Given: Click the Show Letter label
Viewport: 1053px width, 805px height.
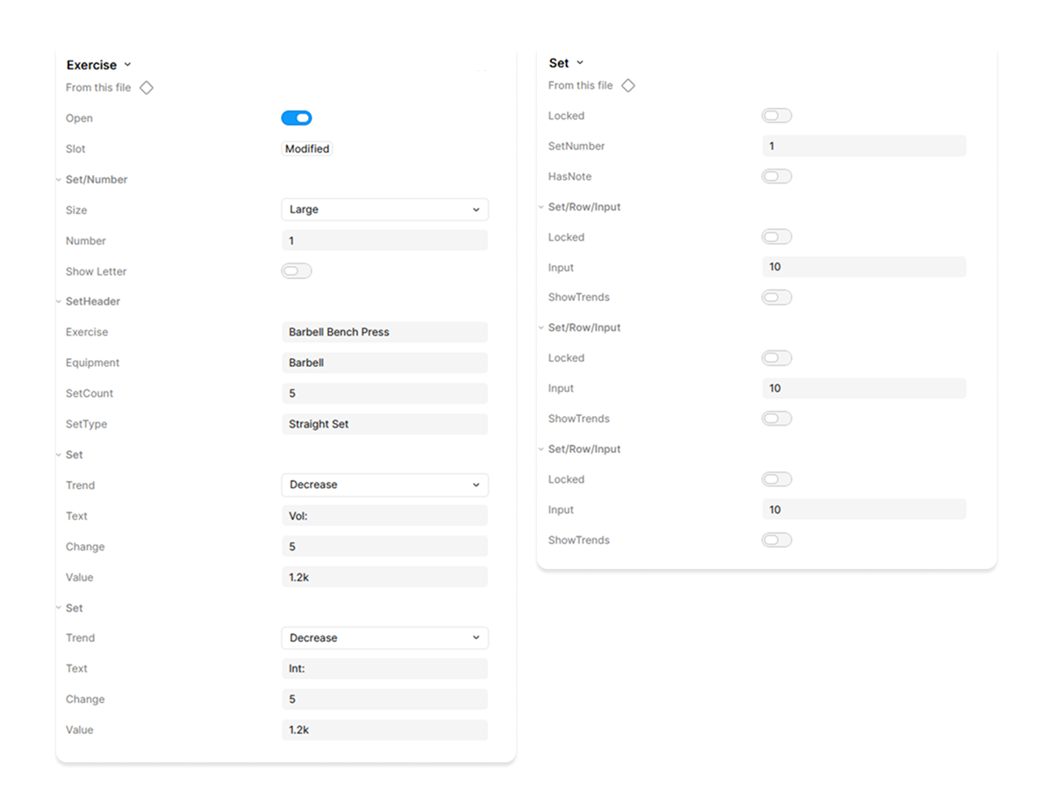Looking at the screenshot, I should (97, 271).
